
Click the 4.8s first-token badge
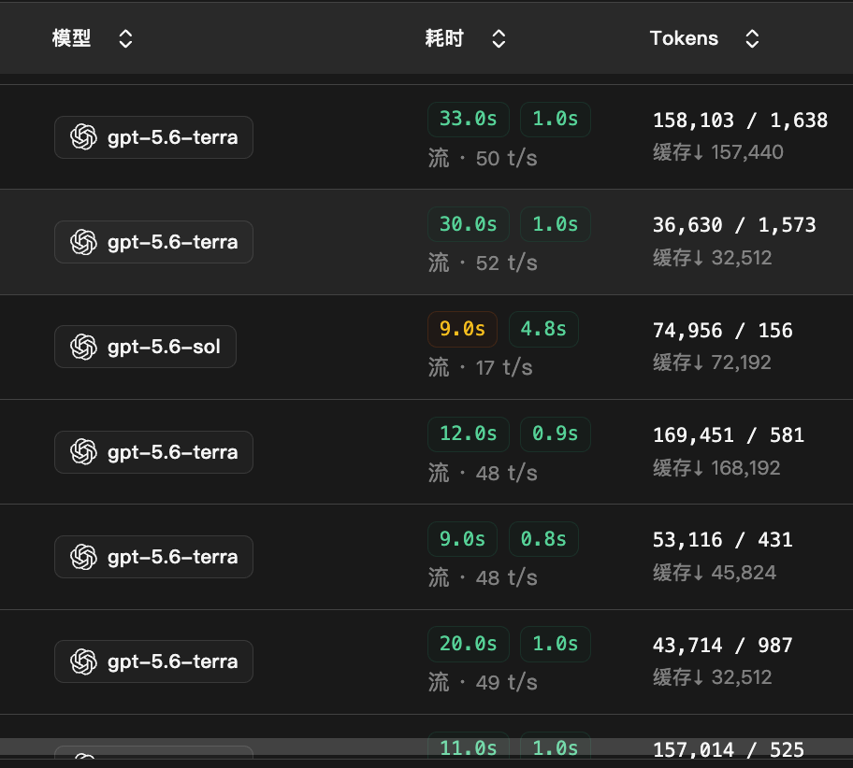click(543, 329)
